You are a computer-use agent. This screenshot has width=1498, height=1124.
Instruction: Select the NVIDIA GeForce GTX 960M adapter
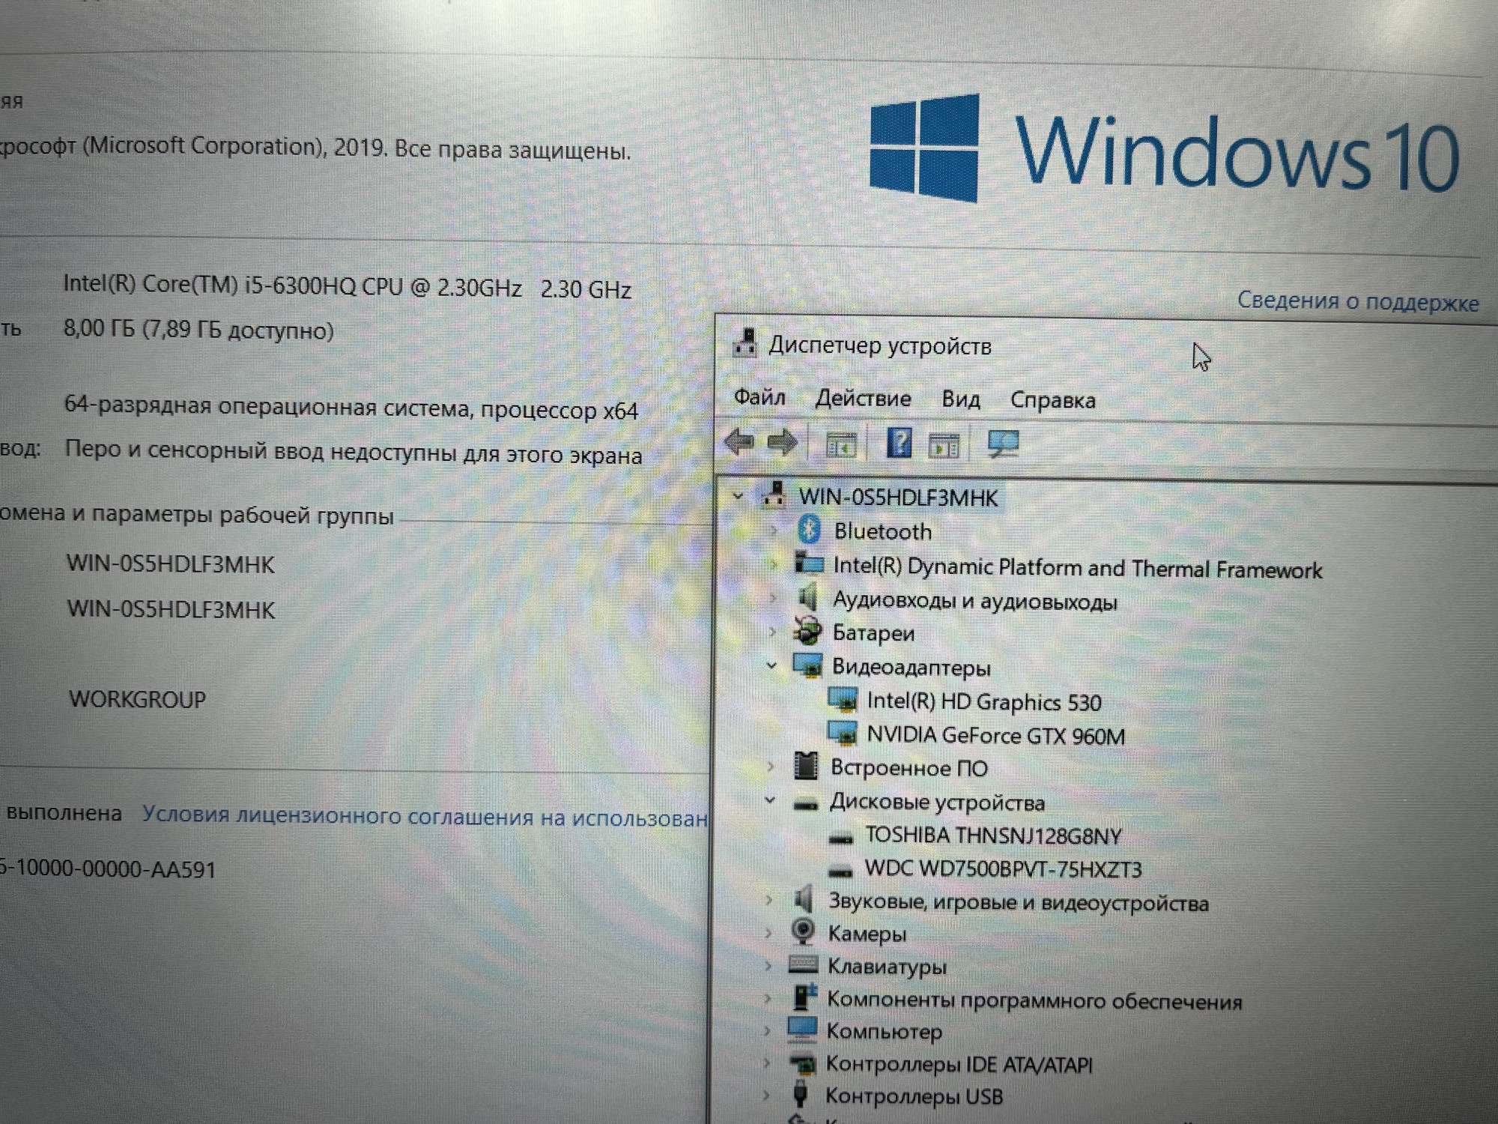[x=995, y=736]
